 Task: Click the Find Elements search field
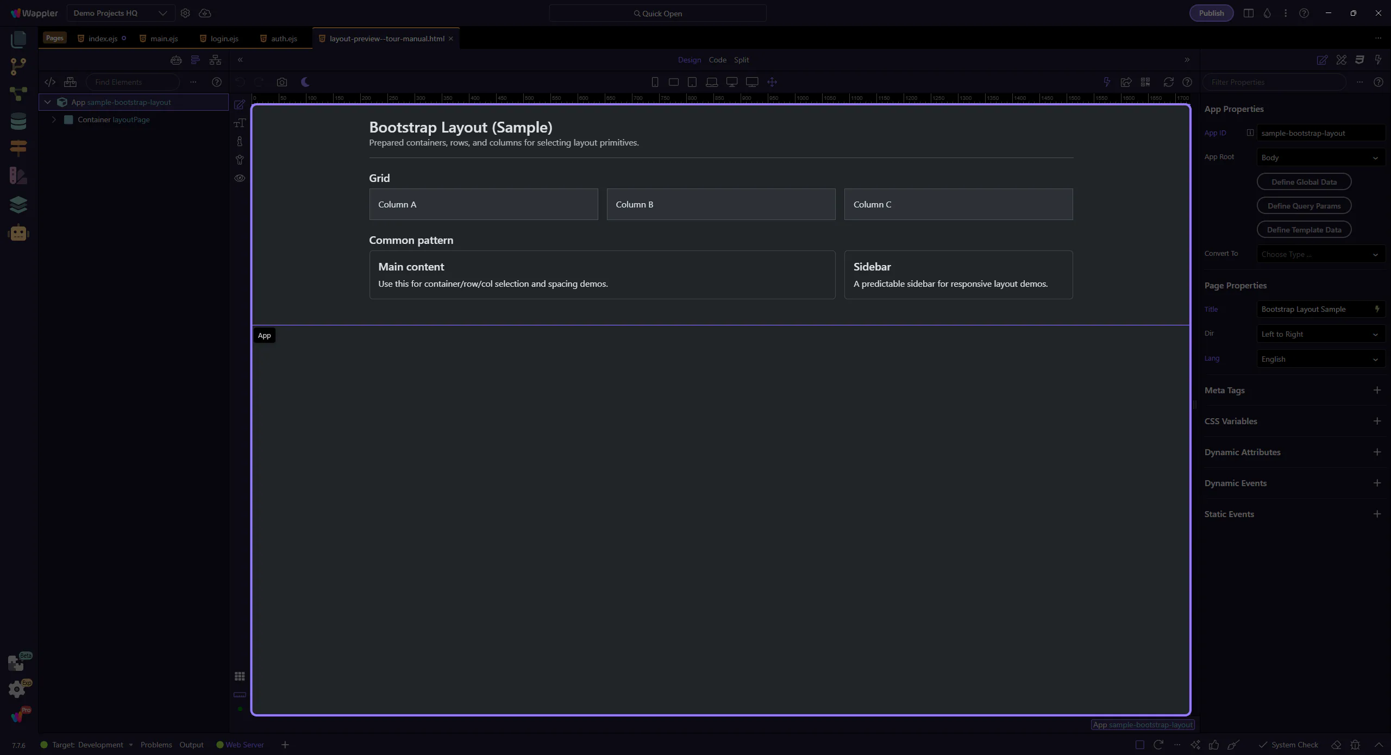(x=133, y=82)
